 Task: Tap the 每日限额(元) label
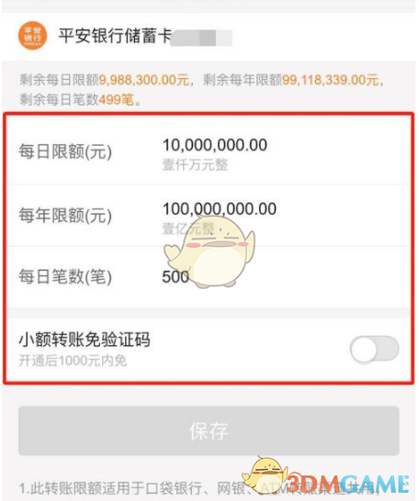coord(65,151)
